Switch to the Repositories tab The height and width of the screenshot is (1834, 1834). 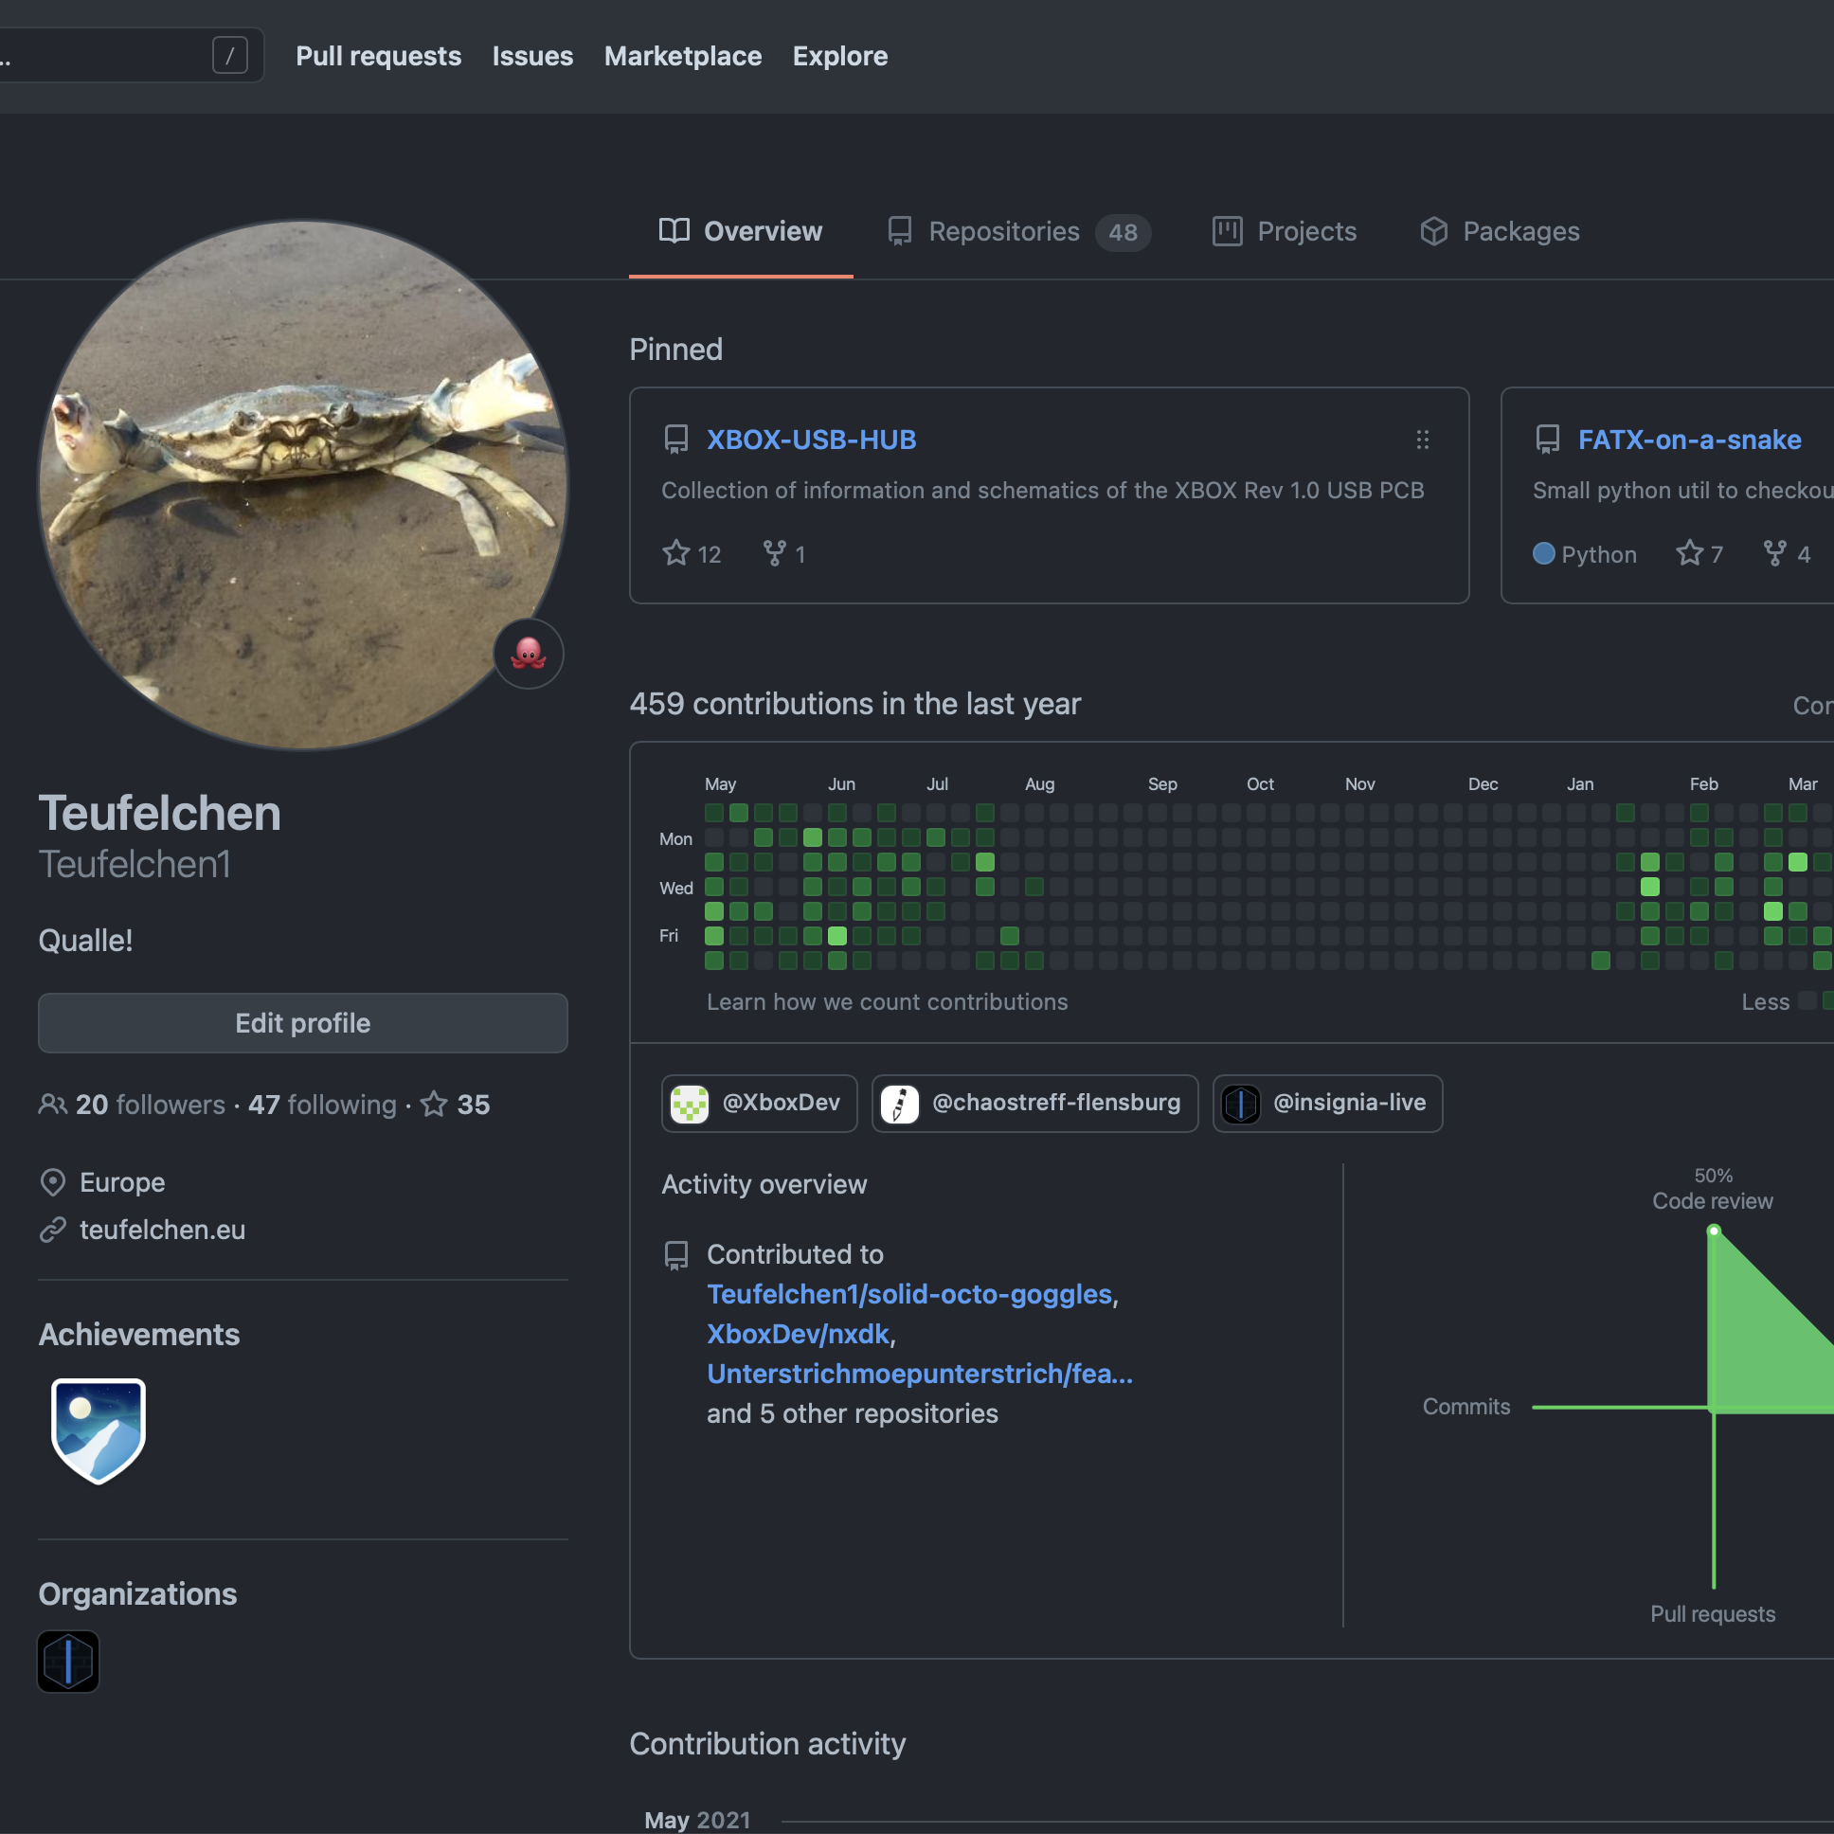click(x=1018, y=232)
